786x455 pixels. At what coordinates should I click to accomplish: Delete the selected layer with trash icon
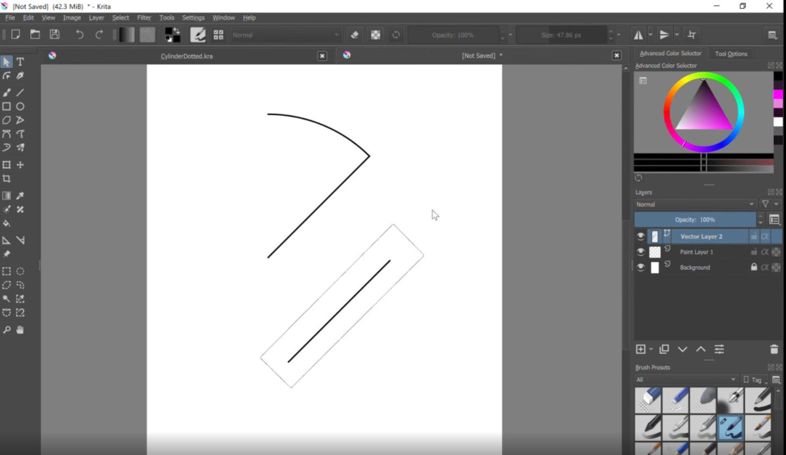774,349
